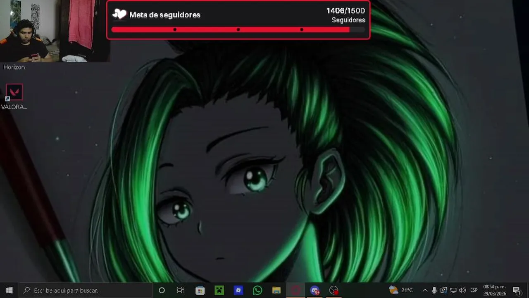Open Task View in the taskbar
529x298 pixels.
(x=181, y=290)
